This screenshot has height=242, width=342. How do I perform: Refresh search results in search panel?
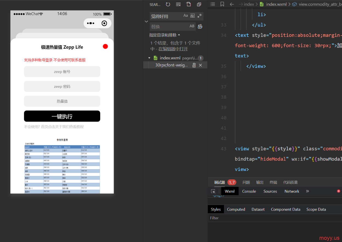click(x=168, y=4)
